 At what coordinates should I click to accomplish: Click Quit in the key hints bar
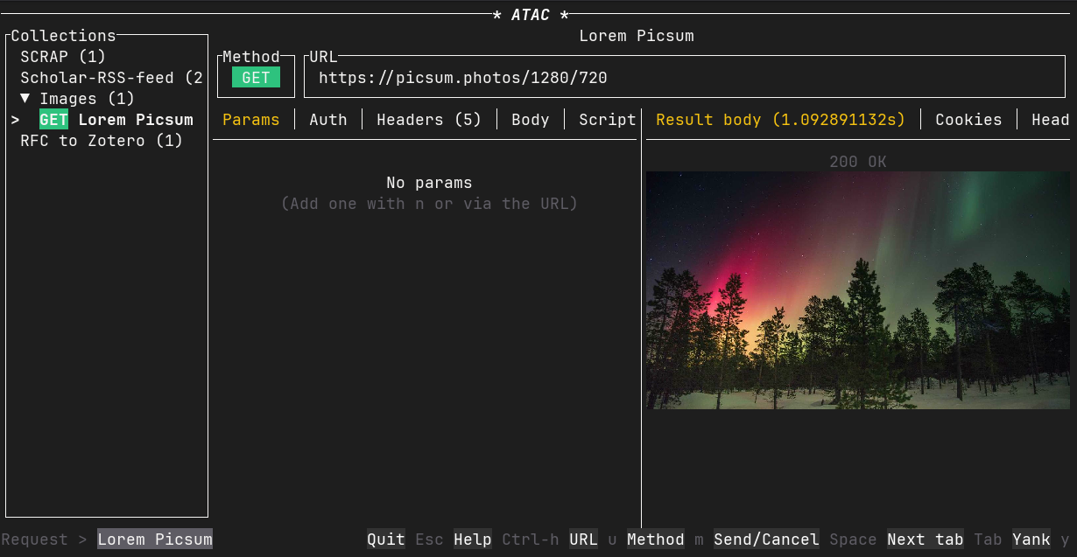point(386,540)
